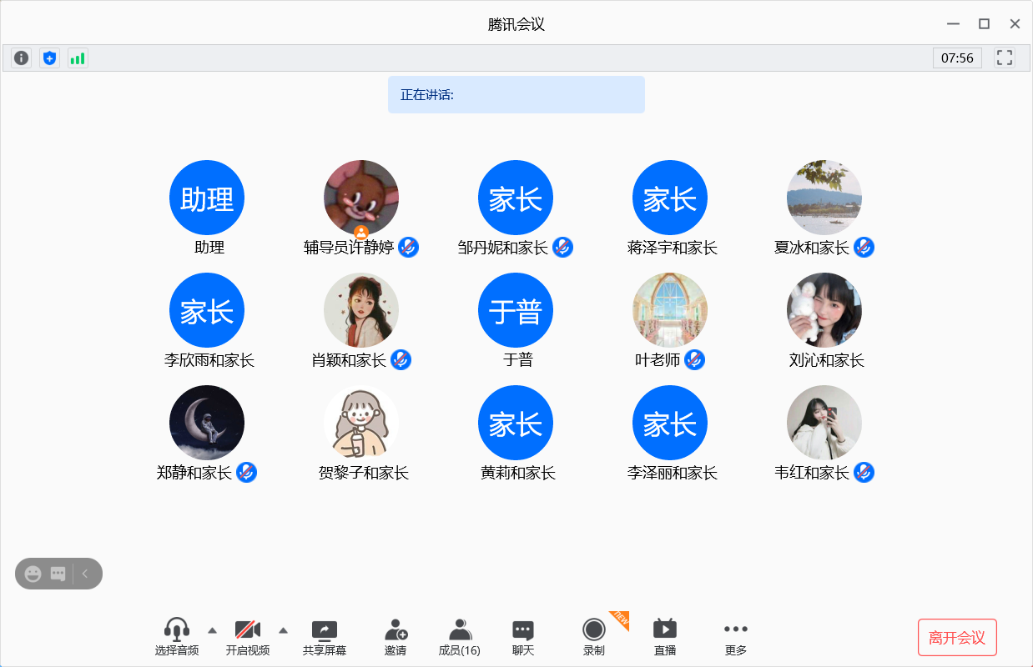Open the Members (成员) panel
Screen dimensions: 1033x667
click(x=460, y=637)
